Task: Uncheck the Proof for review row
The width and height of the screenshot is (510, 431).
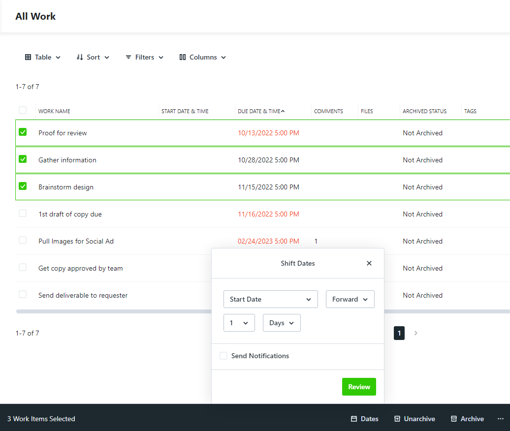Action: pos(23,132)
